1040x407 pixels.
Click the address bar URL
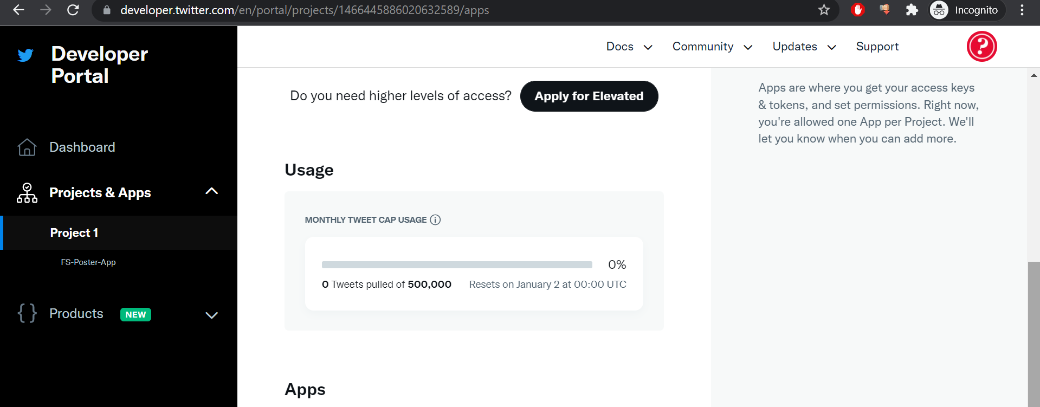click(305, 10)
